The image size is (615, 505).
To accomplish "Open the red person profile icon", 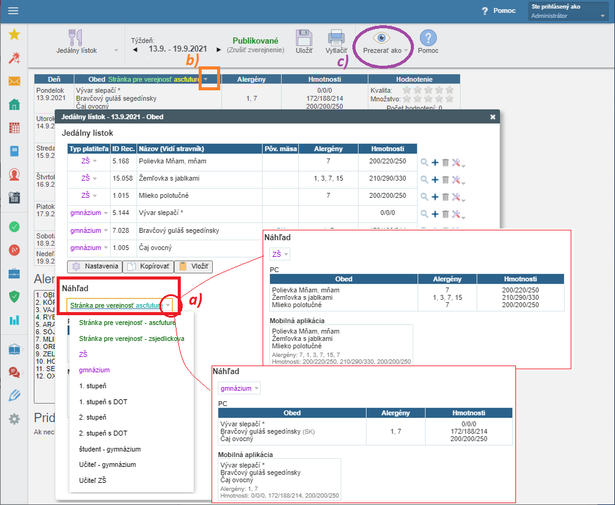I will [14, 174].
